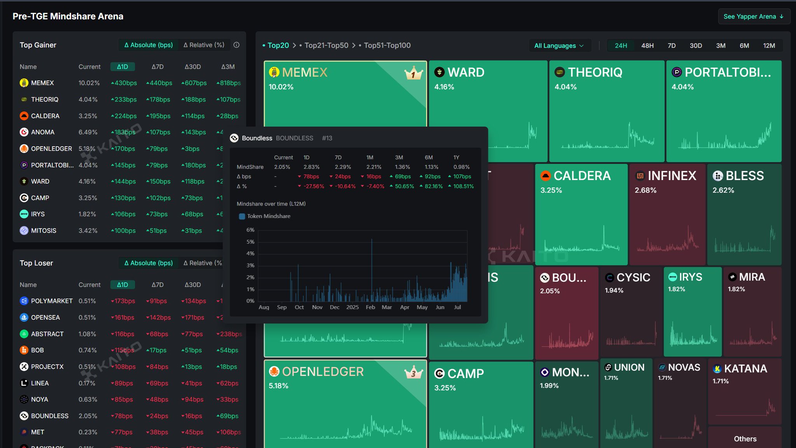
Task: Toggle the Token Mindshare legend series
Action: coord(264,216)
